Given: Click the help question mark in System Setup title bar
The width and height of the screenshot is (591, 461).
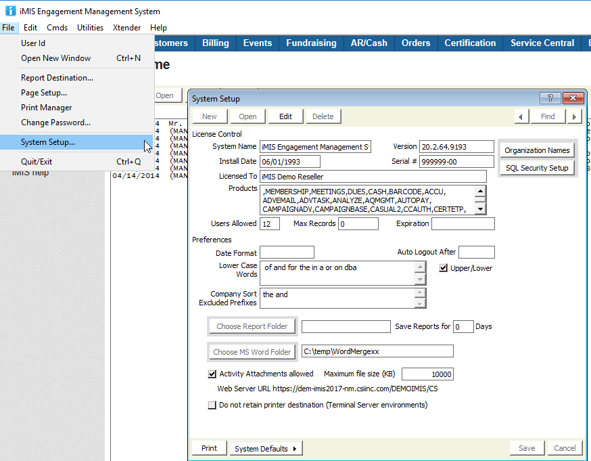Looking at the screenshot, I should click(550, 98).
